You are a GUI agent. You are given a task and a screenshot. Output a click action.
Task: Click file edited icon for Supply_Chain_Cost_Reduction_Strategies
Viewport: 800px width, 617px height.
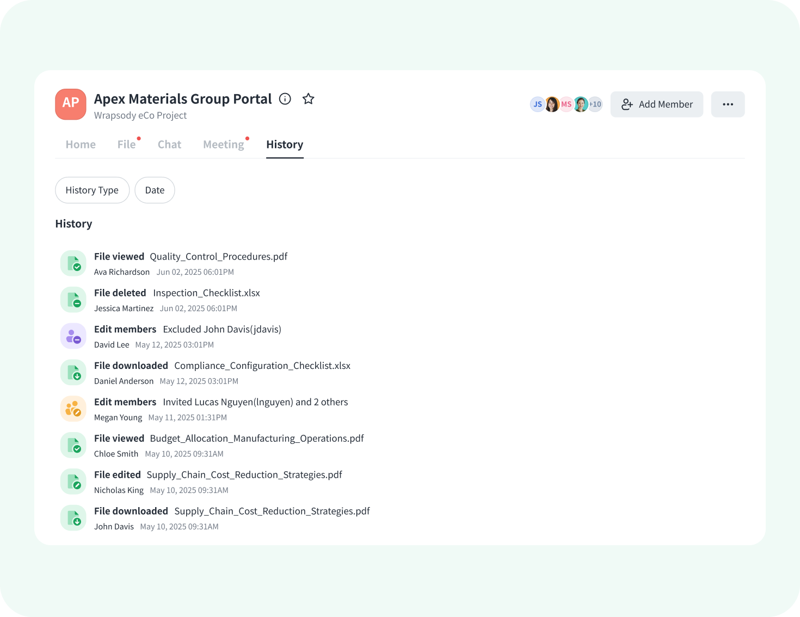click(x=73, y=482)
